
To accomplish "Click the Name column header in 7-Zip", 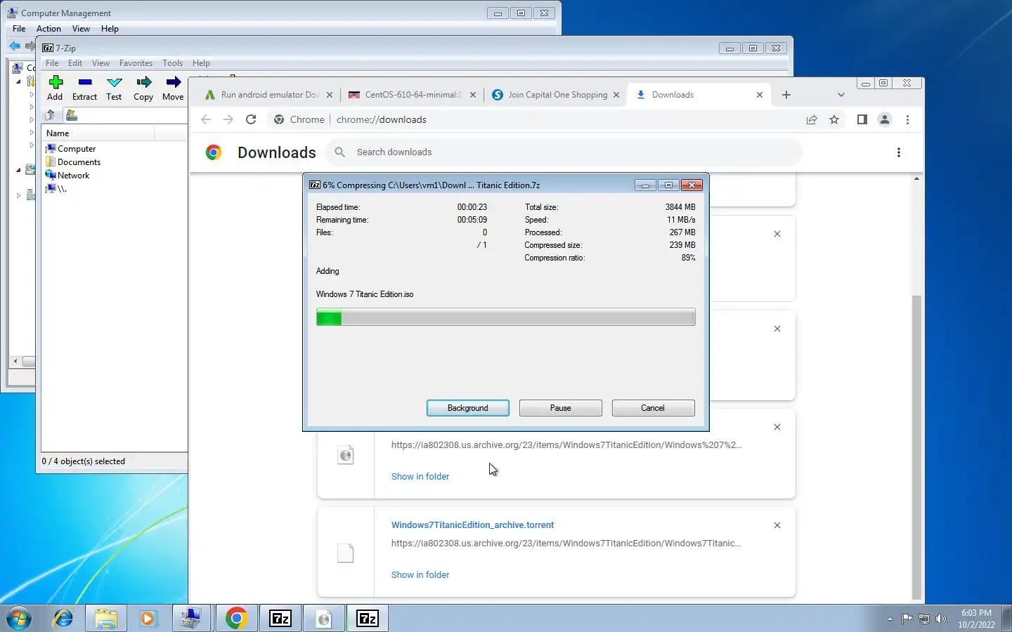I will [98, 133].
